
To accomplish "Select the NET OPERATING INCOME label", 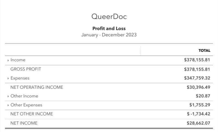I will (37, 87).
